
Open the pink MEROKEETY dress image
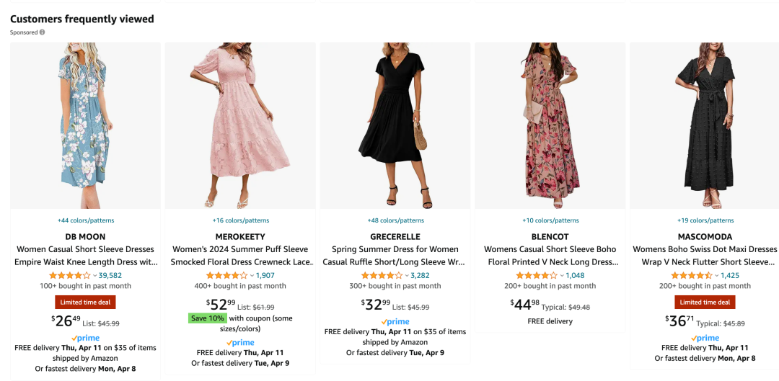pos(240,126)
